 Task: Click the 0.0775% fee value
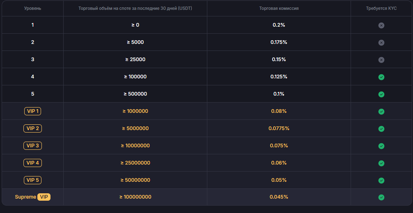[279, 128]
